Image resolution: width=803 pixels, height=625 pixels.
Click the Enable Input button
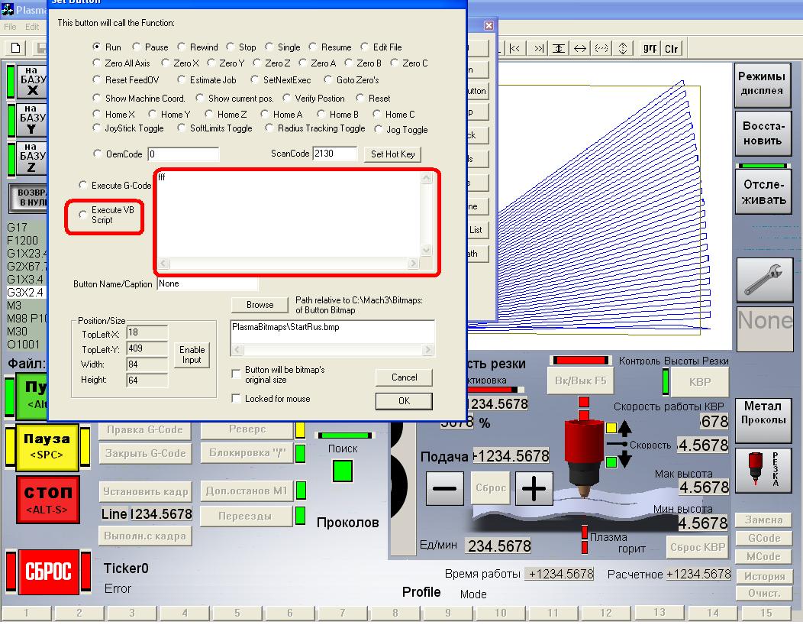[192, 355]
